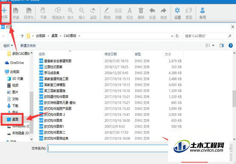
Task: Select file 欧式构件庭院产品图
Action: pos(55,108)
